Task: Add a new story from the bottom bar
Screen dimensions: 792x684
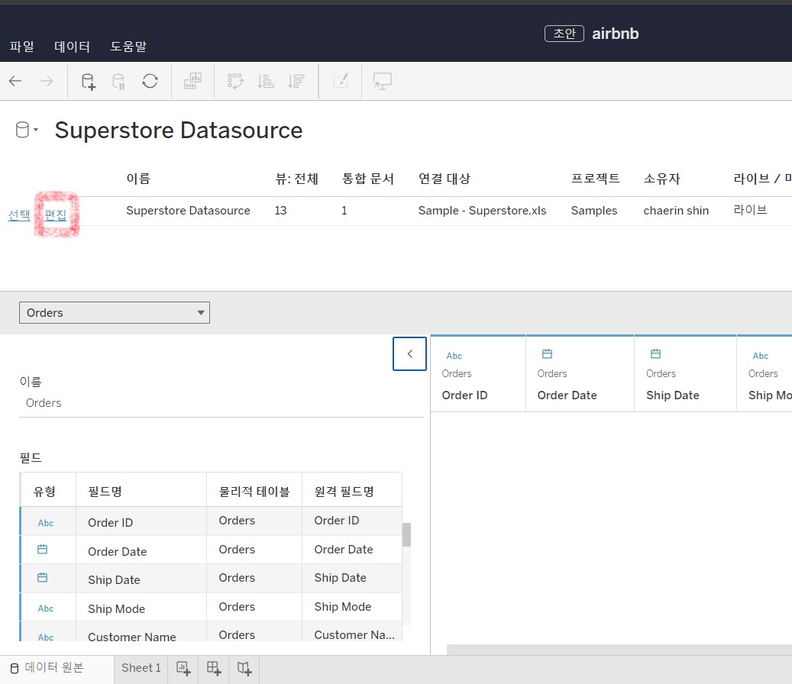Action: point(244,669)
